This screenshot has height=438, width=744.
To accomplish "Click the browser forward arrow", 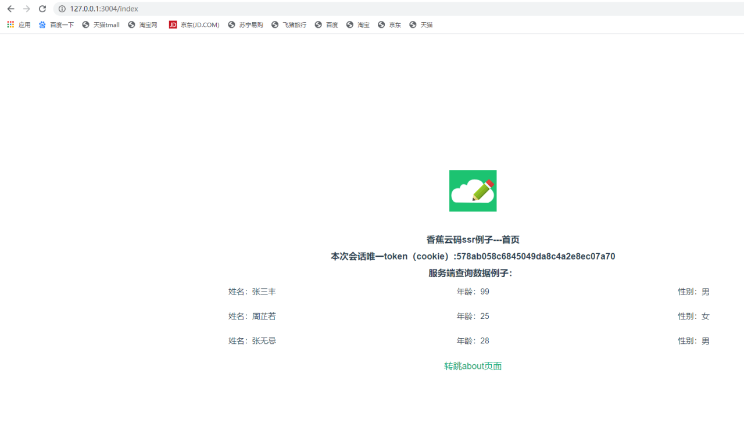I will coord(26,9).
